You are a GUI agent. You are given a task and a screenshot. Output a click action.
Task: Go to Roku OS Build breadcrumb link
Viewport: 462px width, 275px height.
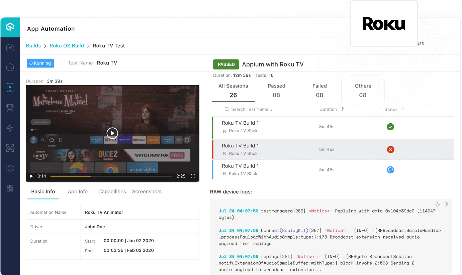click(x=67, y=46)
